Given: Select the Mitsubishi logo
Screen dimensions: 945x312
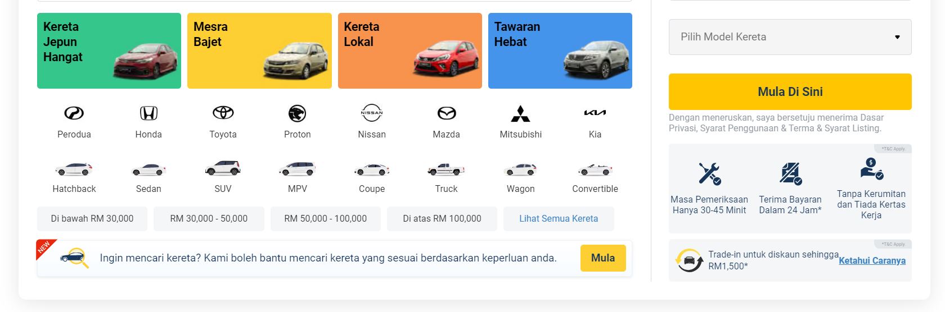Looking at the screenshot, I should tap(521, 113).
